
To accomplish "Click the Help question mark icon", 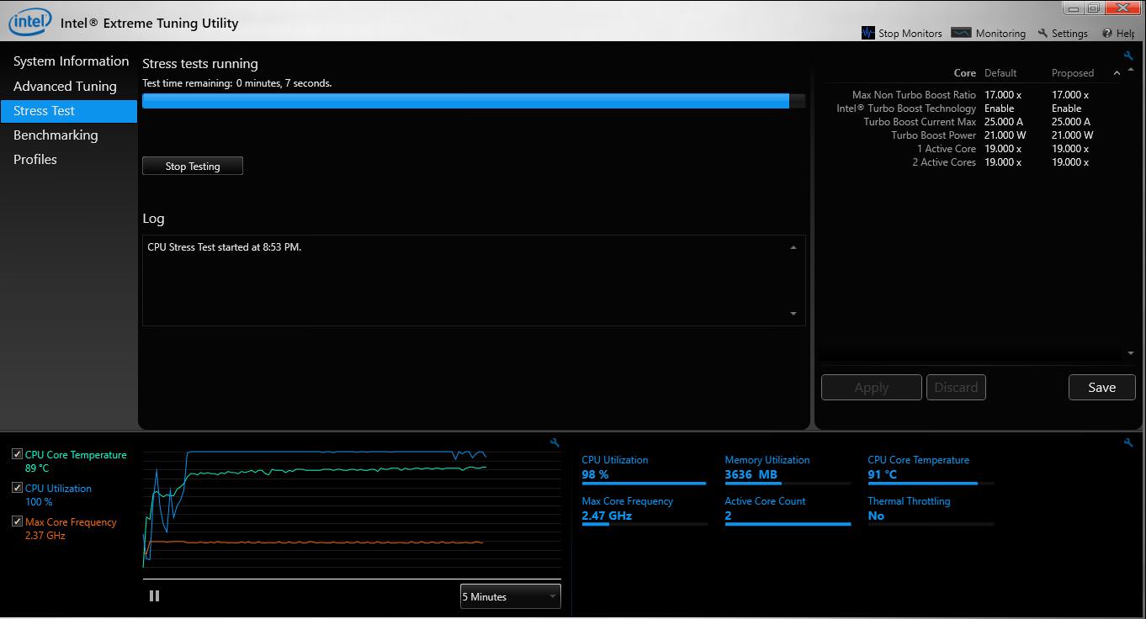I will [x=1107, y=34].
